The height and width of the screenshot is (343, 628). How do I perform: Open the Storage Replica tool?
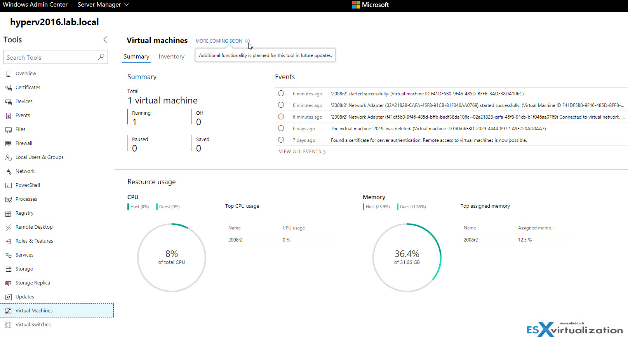pos(33,283)
